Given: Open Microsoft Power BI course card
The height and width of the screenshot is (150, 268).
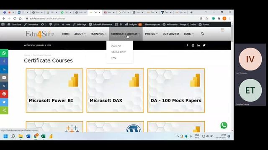Looking at the screenshot, I should click(x=54, y=90).
